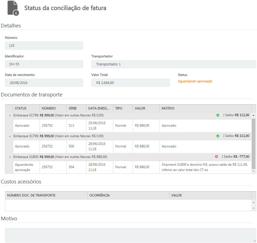Screen dimensions: 257x243
Task: Click the Identificador field DH-55
Action: point(44,64)
